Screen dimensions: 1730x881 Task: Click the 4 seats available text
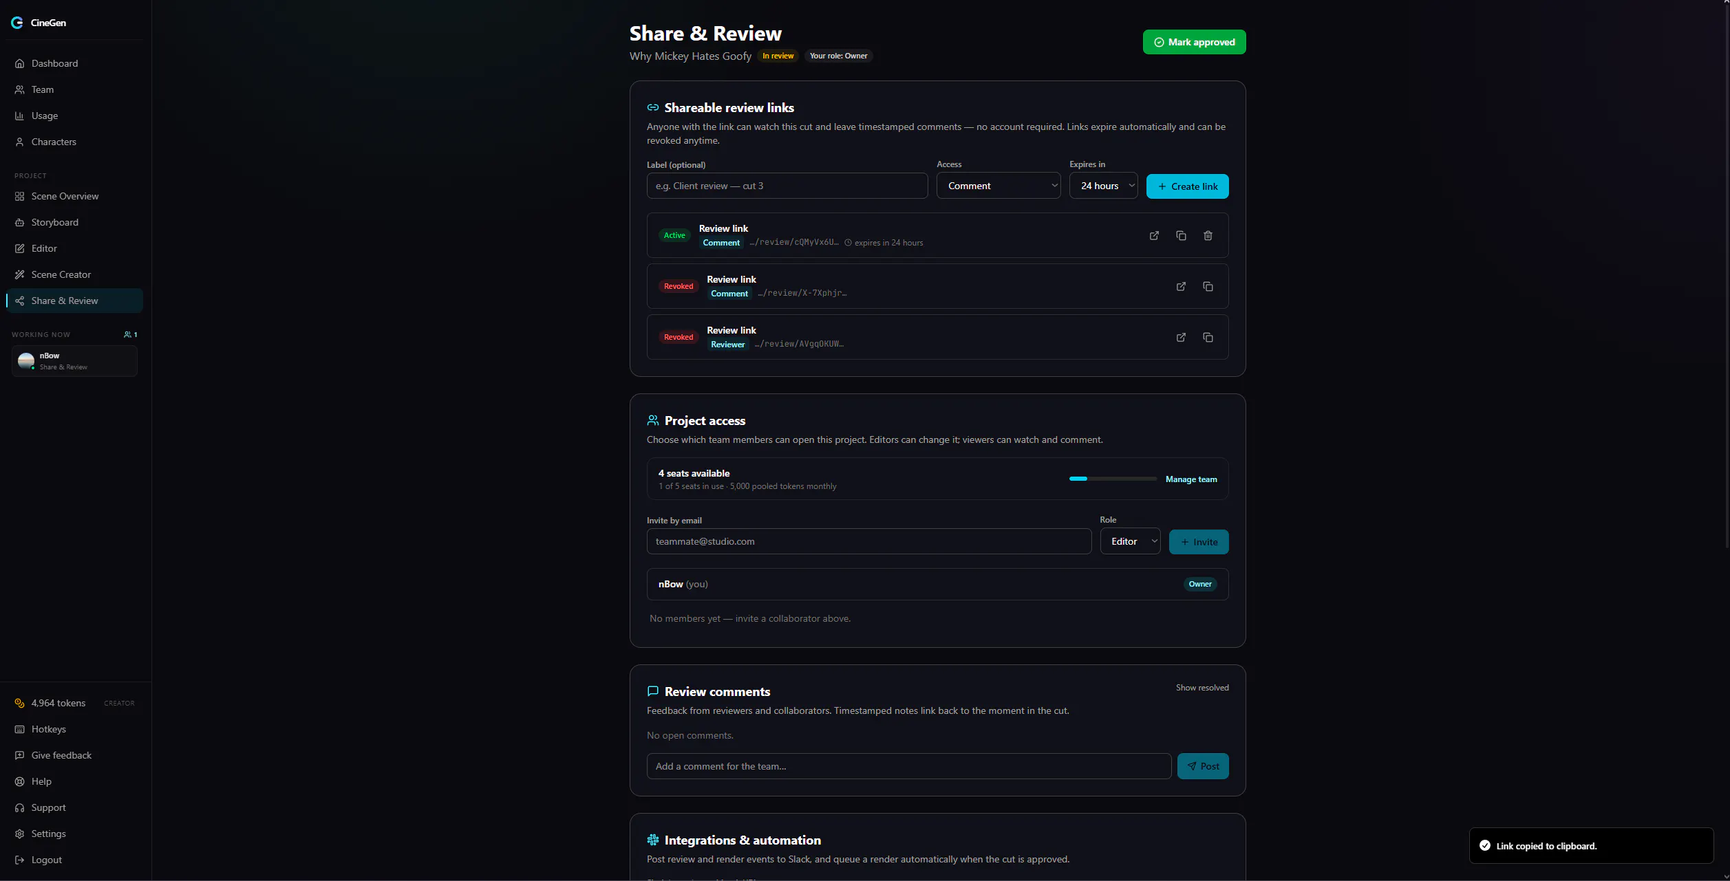point(694,473)
